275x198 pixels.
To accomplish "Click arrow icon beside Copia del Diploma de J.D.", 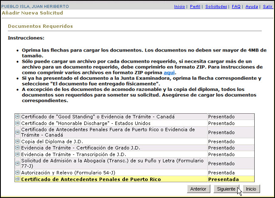I will point(17,142).
